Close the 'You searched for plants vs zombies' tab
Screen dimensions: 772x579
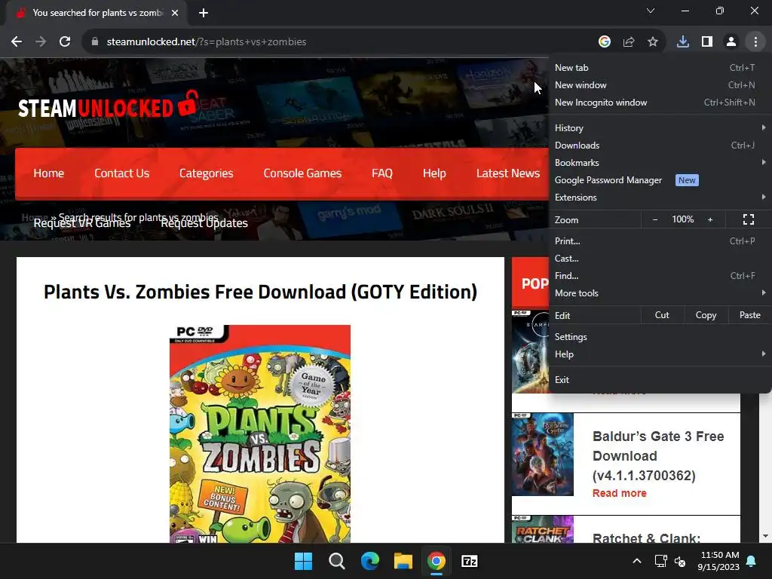pyautogui.click(x=175, y=13)
